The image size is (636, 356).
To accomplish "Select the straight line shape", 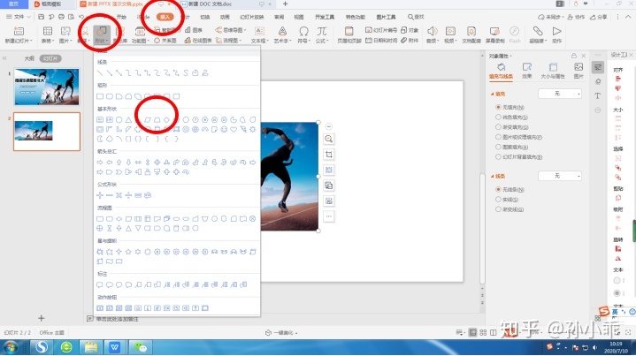I will 100,73.
